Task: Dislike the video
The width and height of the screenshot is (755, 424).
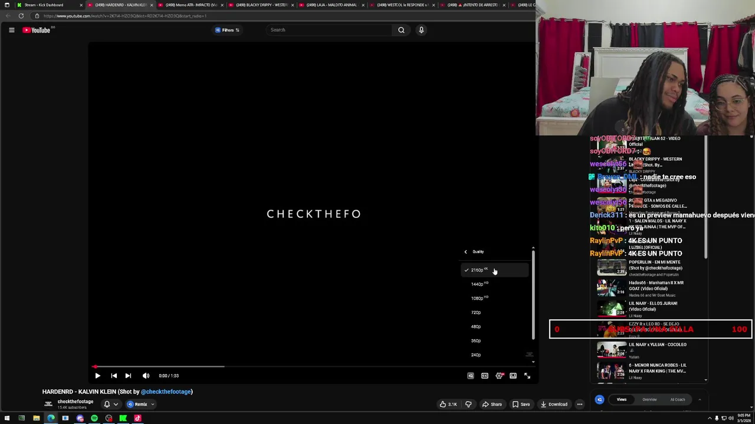Action: [468, 405]
